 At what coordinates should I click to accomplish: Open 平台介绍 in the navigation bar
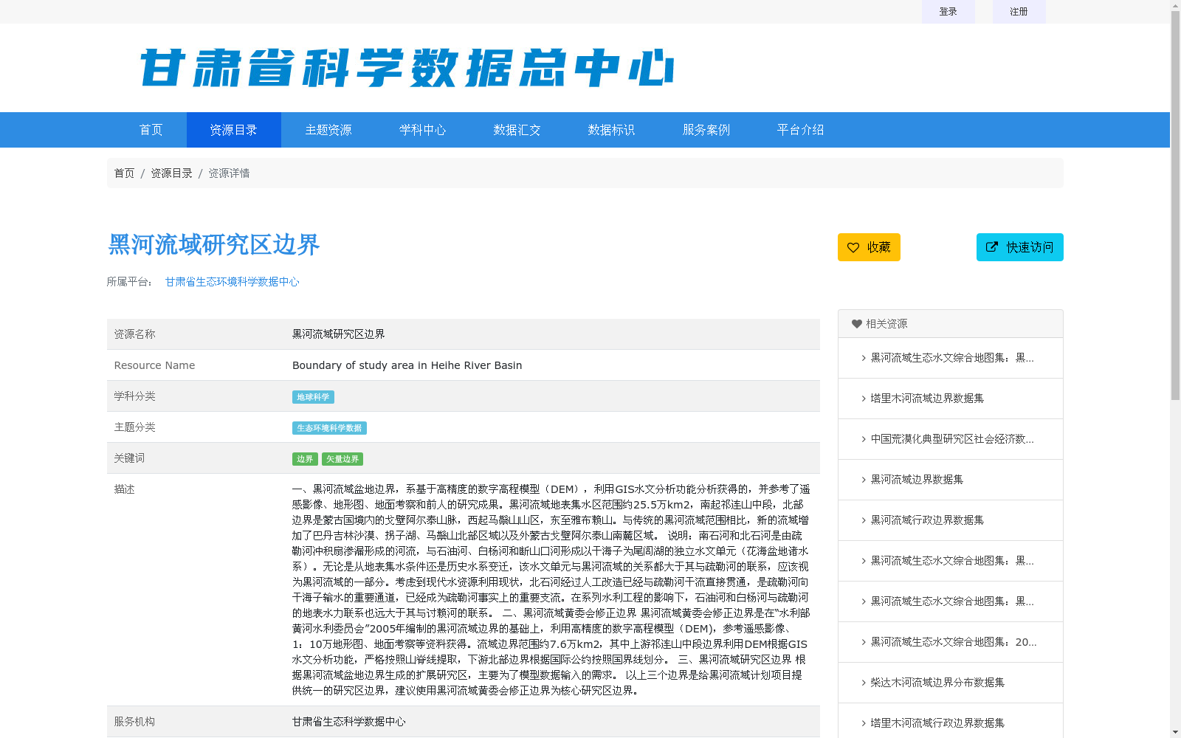[x=801, y=130]
